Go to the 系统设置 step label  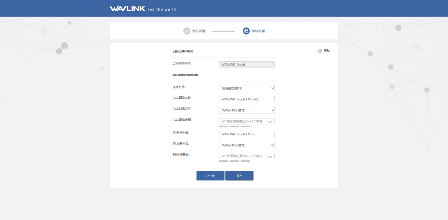click(x=199, y=31)
